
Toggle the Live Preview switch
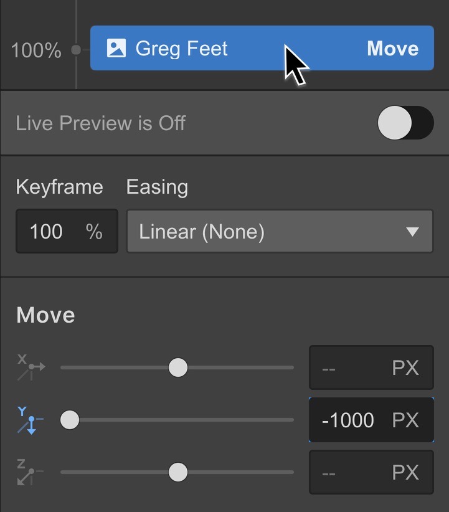coord(405,123)
